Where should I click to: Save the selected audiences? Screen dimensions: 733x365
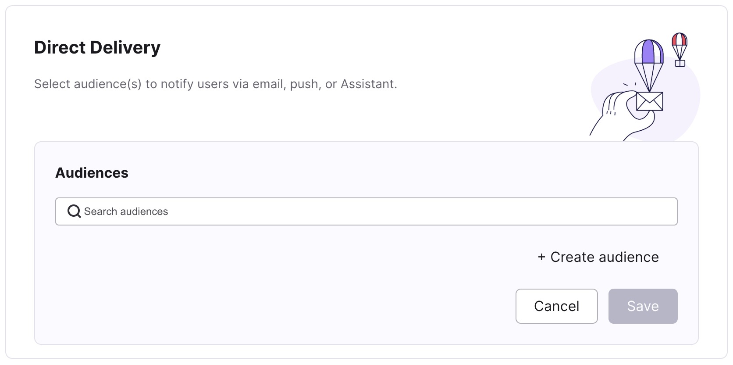(x=643, y=306)
